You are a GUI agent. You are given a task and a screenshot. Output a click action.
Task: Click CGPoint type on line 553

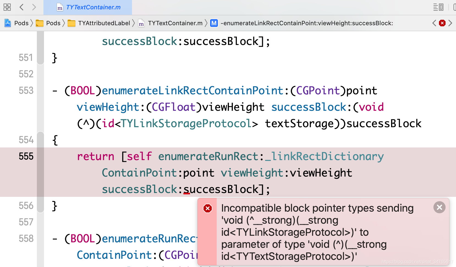click(x=318, y=91)
